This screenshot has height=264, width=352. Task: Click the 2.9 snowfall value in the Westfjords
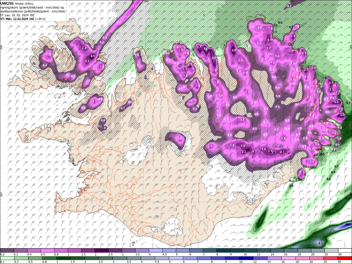(93, 56)
